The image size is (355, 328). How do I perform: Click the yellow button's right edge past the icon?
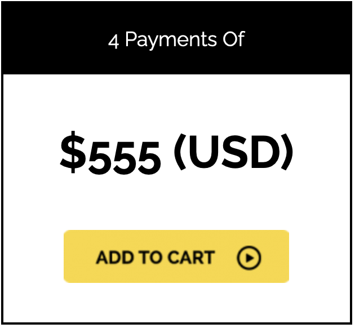(x=277, y=256)
